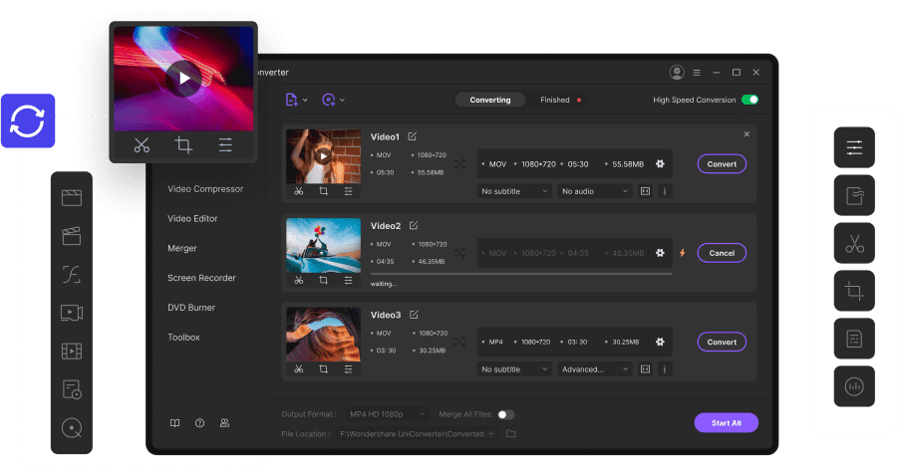Open output folder icon next to File Location

click(511, 434)
